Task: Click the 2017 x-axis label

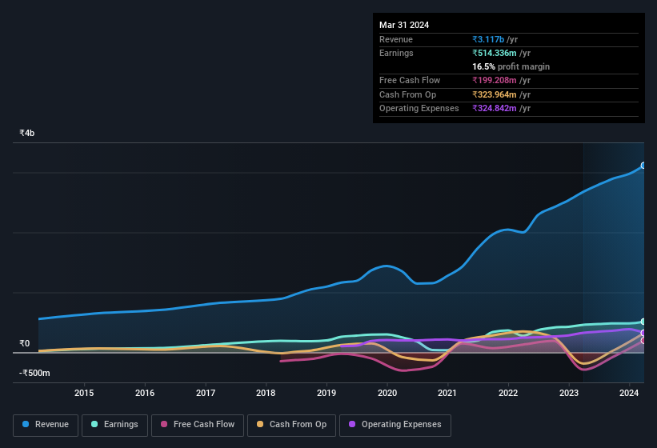Action: coord(206,393)
